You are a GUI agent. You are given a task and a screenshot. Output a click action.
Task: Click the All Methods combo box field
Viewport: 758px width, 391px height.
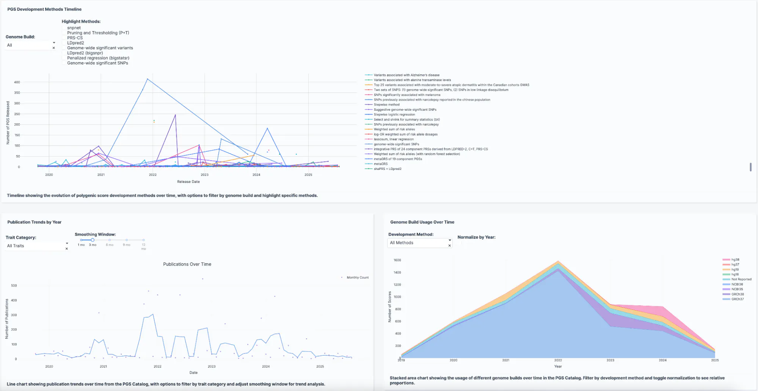[420, 243]
